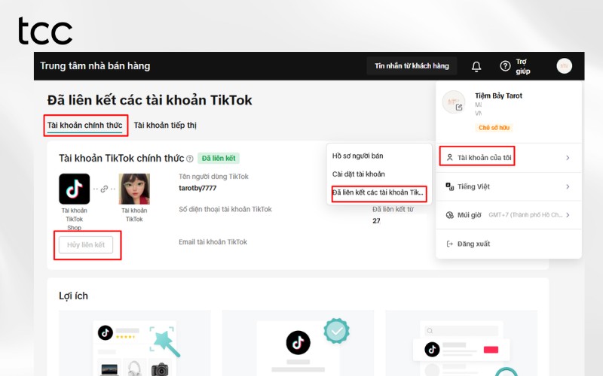The height and width of the screenshot is (376, 603).
Task: Click shop name Tiệm Bảy Tarot
Action: point(498,96)
